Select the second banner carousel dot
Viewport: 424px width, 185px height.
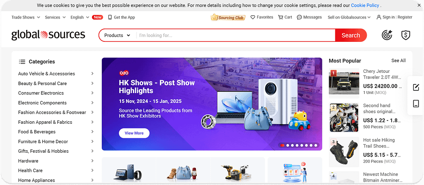[x=288, y=146]
